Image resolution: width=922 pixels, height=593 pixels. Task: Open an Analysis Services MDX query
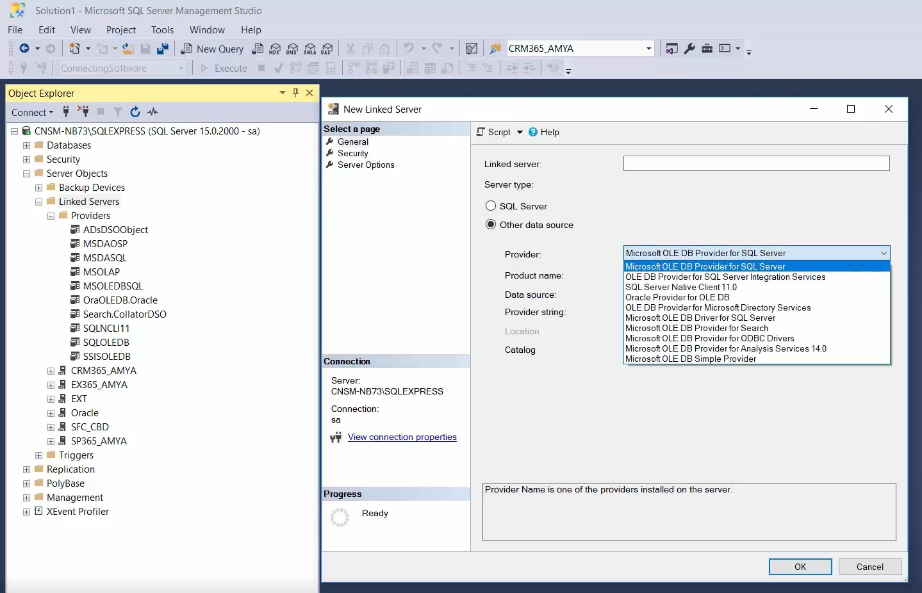pos(275,49)
